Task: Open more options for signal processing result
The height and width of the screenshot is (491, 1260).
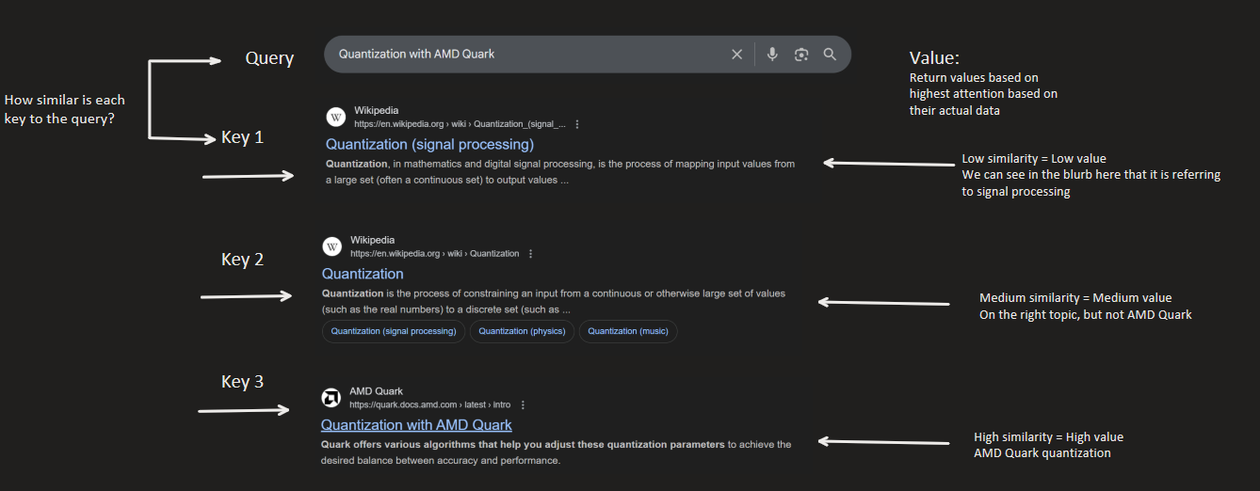Action: [577, 124]
